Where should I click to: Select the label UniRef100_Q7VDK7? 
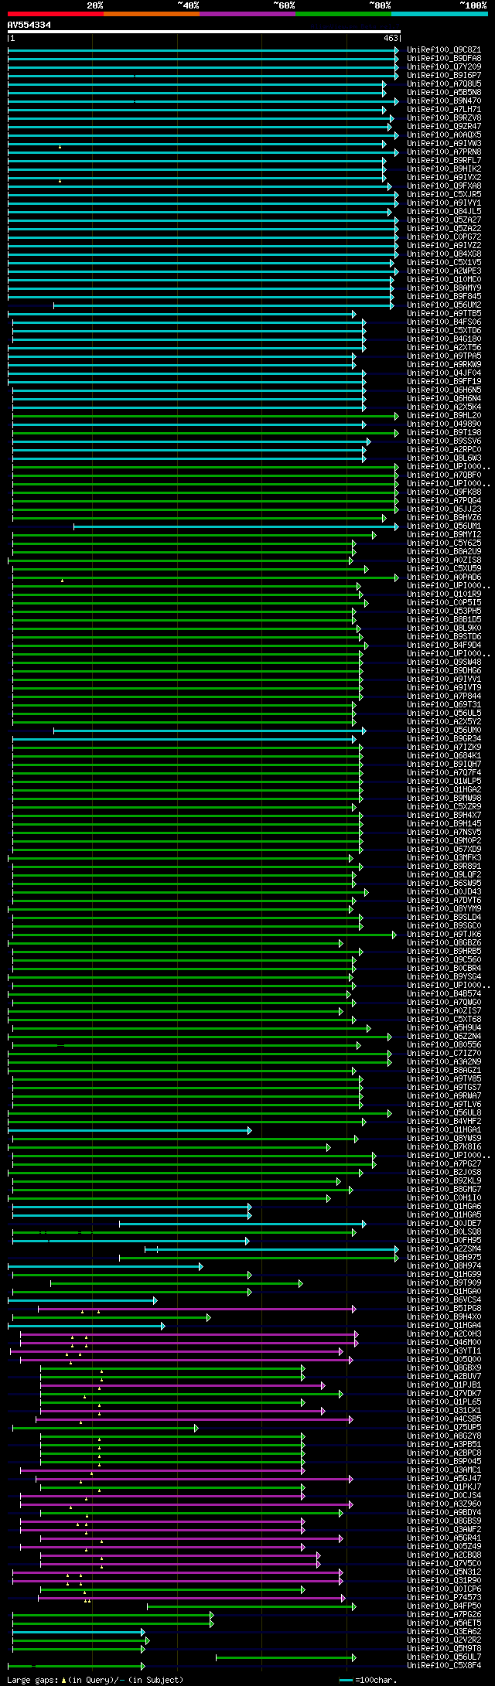coord(444,1394)
